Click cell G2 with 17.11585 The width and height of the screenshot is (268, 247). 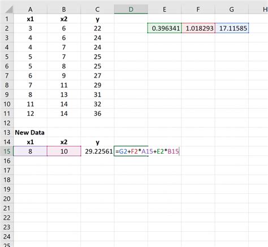[232, 28]
